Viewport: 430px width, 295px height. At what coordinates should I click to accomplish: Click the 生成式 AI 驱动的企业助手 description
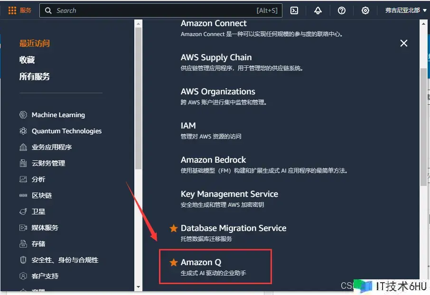214,273
